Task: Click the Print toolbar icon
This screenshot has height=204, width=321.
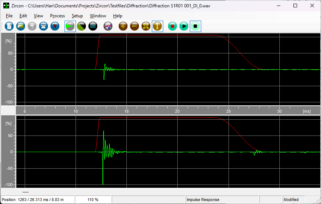Action: (43, 26)
